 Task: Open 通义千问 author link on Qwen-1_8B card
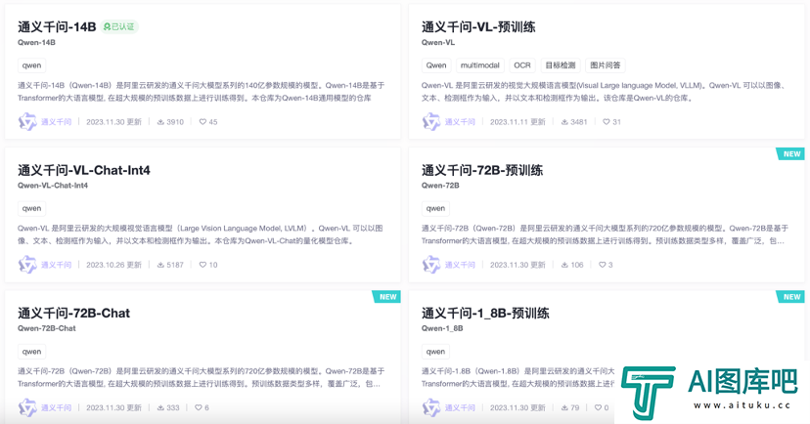pyautogui.click(x=461, y=408)
